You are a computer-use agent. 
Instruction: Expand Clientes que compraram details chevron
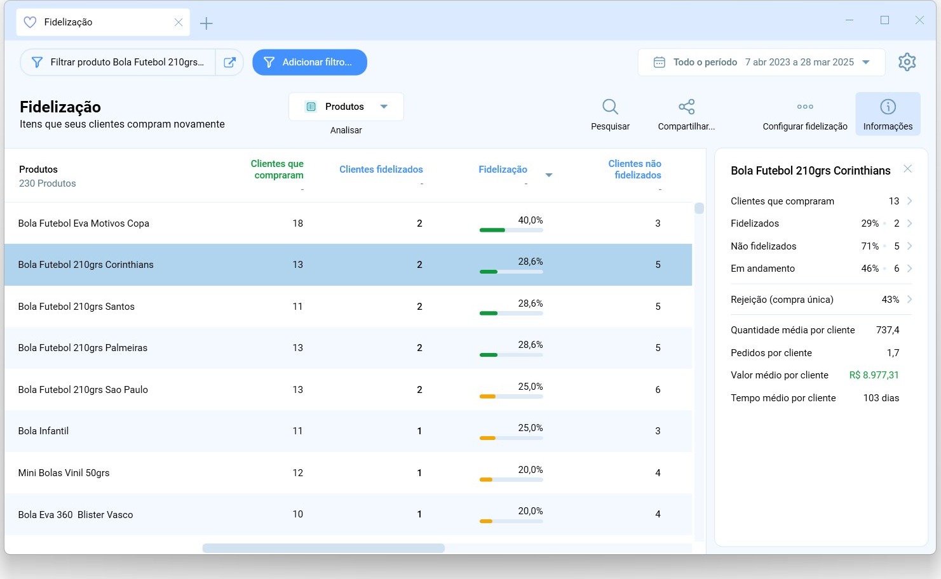(910, 201)
